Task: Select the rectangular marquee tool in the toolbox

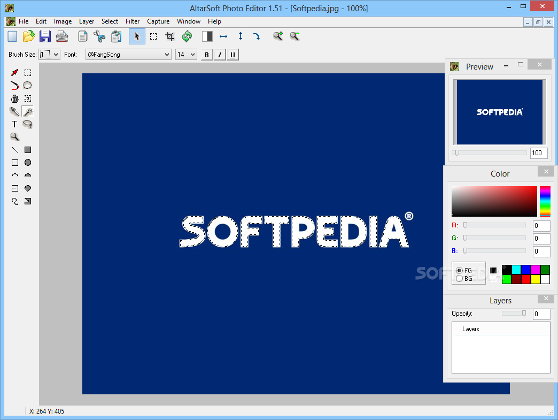Action: coord(28,73)
